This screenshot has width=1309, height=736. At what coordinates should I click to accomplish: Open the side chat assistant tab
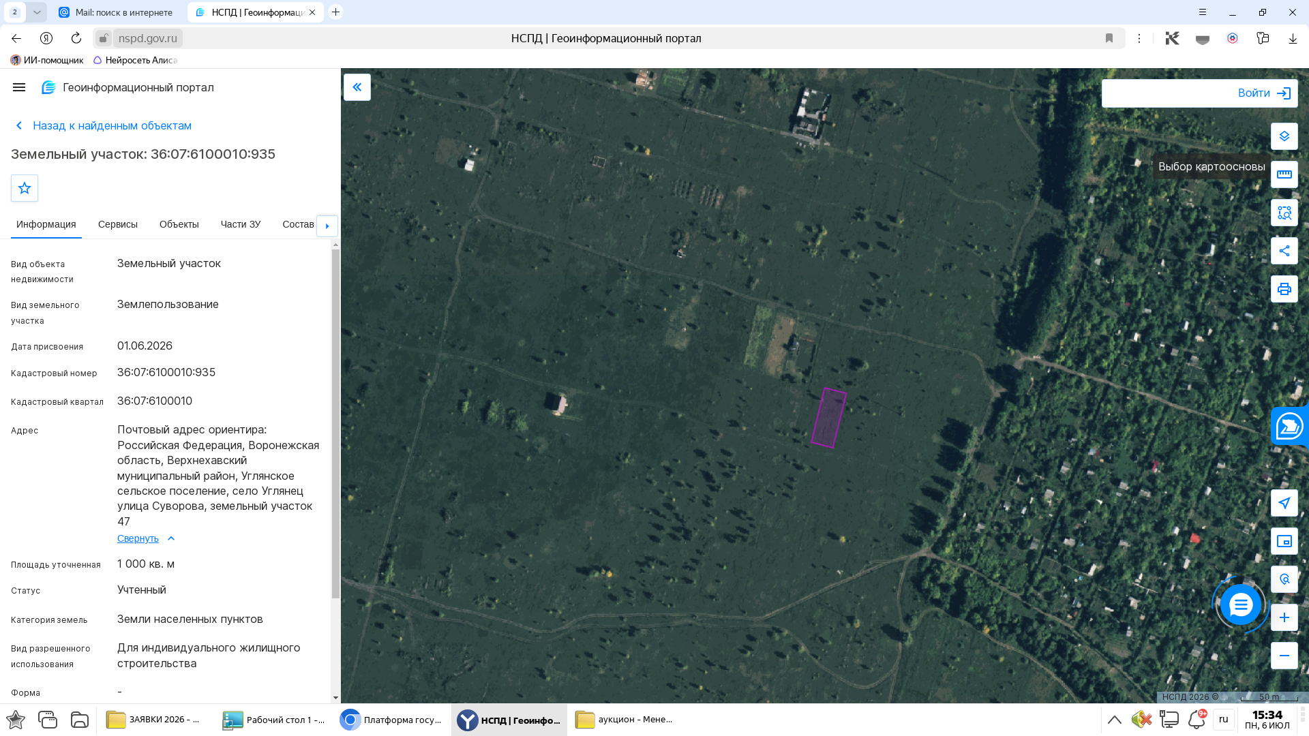coord(1289,427)
